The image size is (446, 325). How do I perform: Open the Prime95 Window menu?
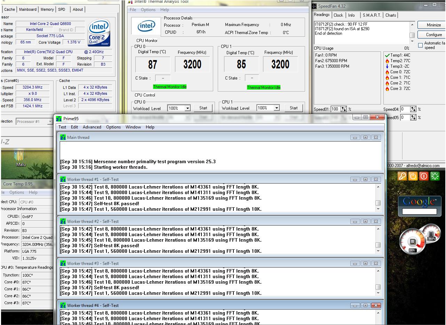[133, 127]
